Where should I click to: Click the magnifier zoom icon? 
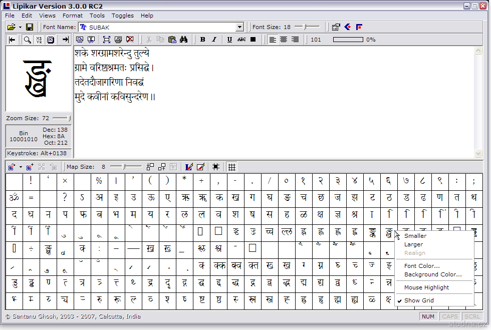point(28,40)
